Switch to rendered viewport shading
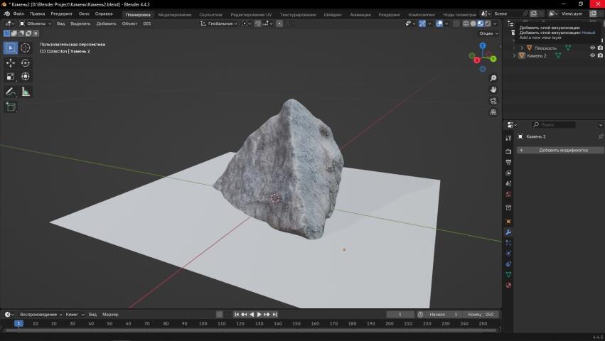Screen dimensions: 605x341 [488, 23]
